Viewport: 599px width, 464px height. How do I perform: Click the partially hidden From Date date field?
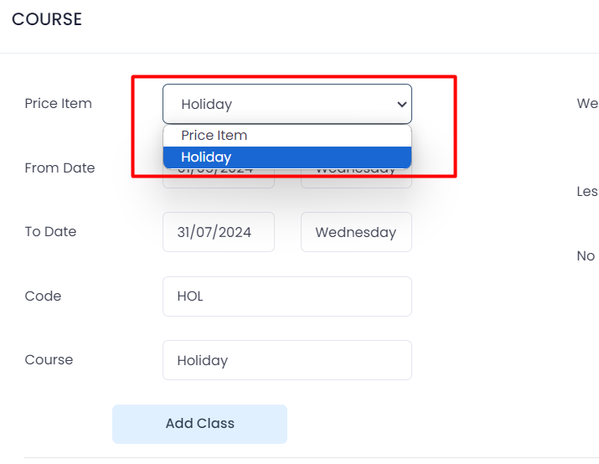pyautogui.click(x=218, y=179)
